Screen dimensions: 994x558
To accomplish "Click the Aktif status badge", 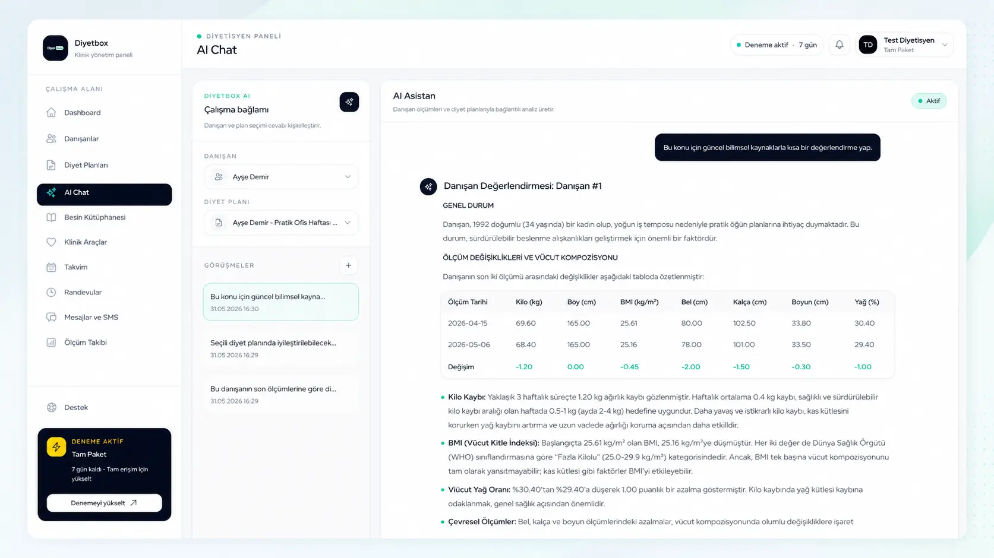I will [x=929, y=101].
